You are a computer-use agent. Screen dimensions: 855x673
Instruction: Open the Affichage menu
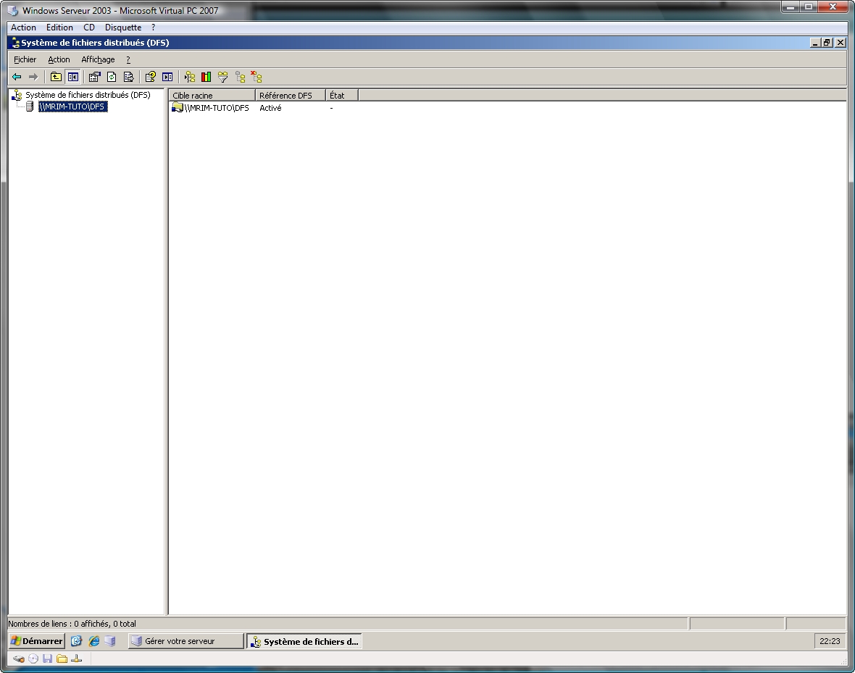98,59
